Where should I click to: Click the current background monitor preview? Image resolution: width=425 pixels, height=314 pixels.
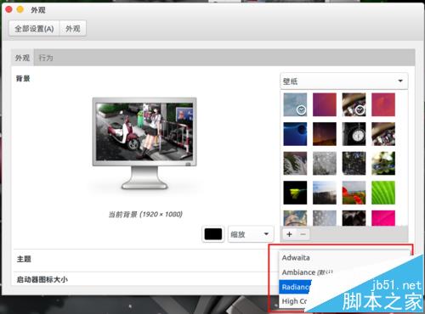[x=144, y=143]
